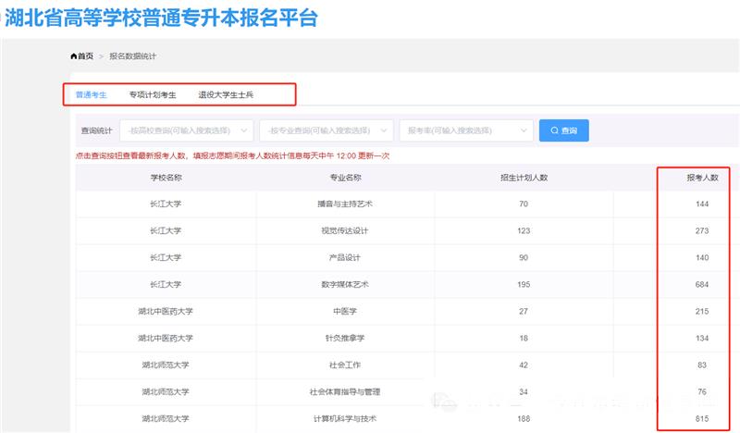Click applicant count 684
This screenshot has height=433, width=740.
702,285
